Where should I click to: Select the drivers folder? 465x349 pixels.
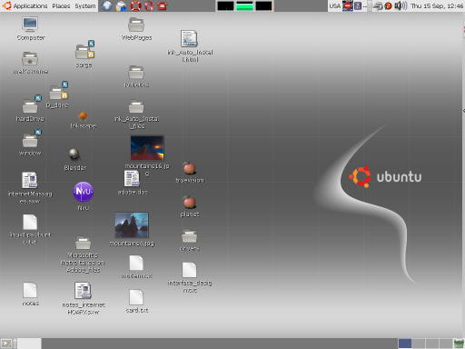(190, 236)
